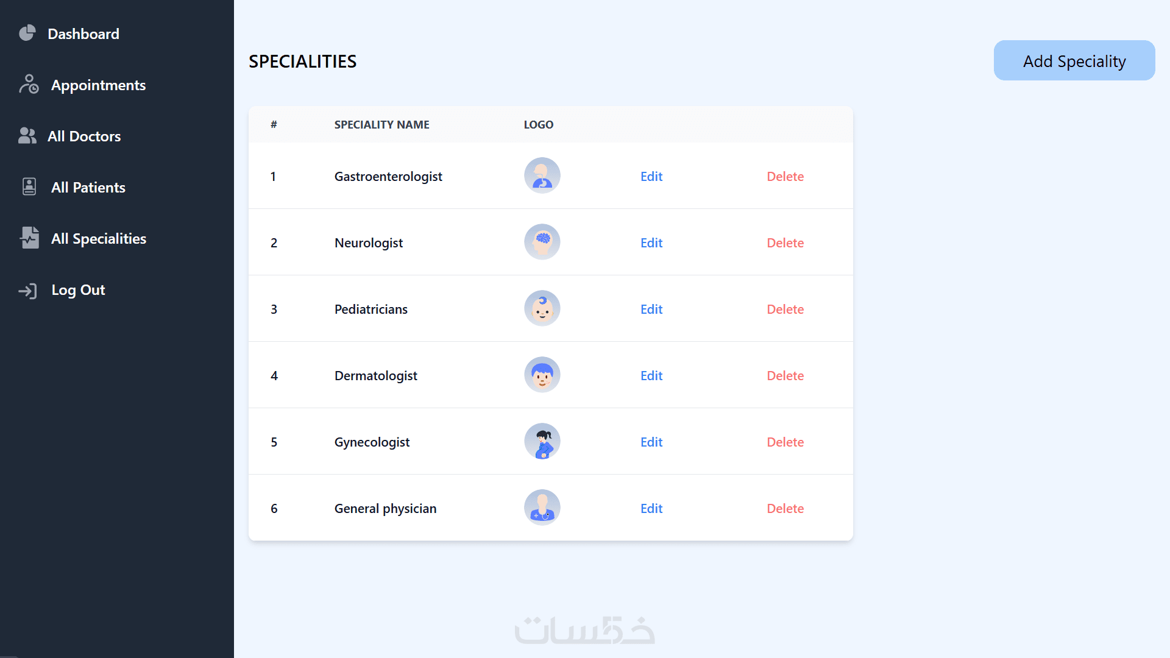Screen dimensions: 1170x658
Task: Click the Appointments person-clock icon
Action: click(x=29, y=84)
